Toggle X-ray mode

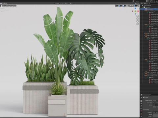click(127, 6)
